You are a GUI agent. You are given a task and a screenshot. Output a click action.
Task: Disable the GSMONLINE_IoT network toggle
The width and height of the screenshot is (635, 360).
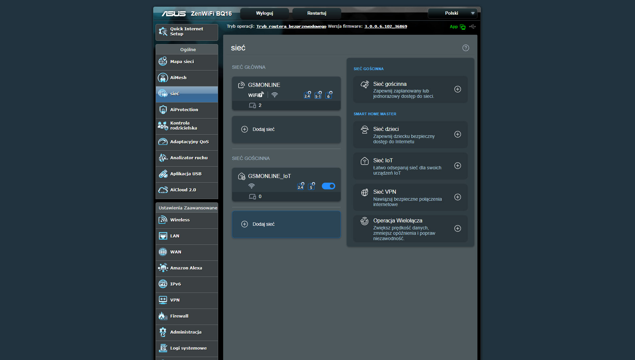pos(328,186)
